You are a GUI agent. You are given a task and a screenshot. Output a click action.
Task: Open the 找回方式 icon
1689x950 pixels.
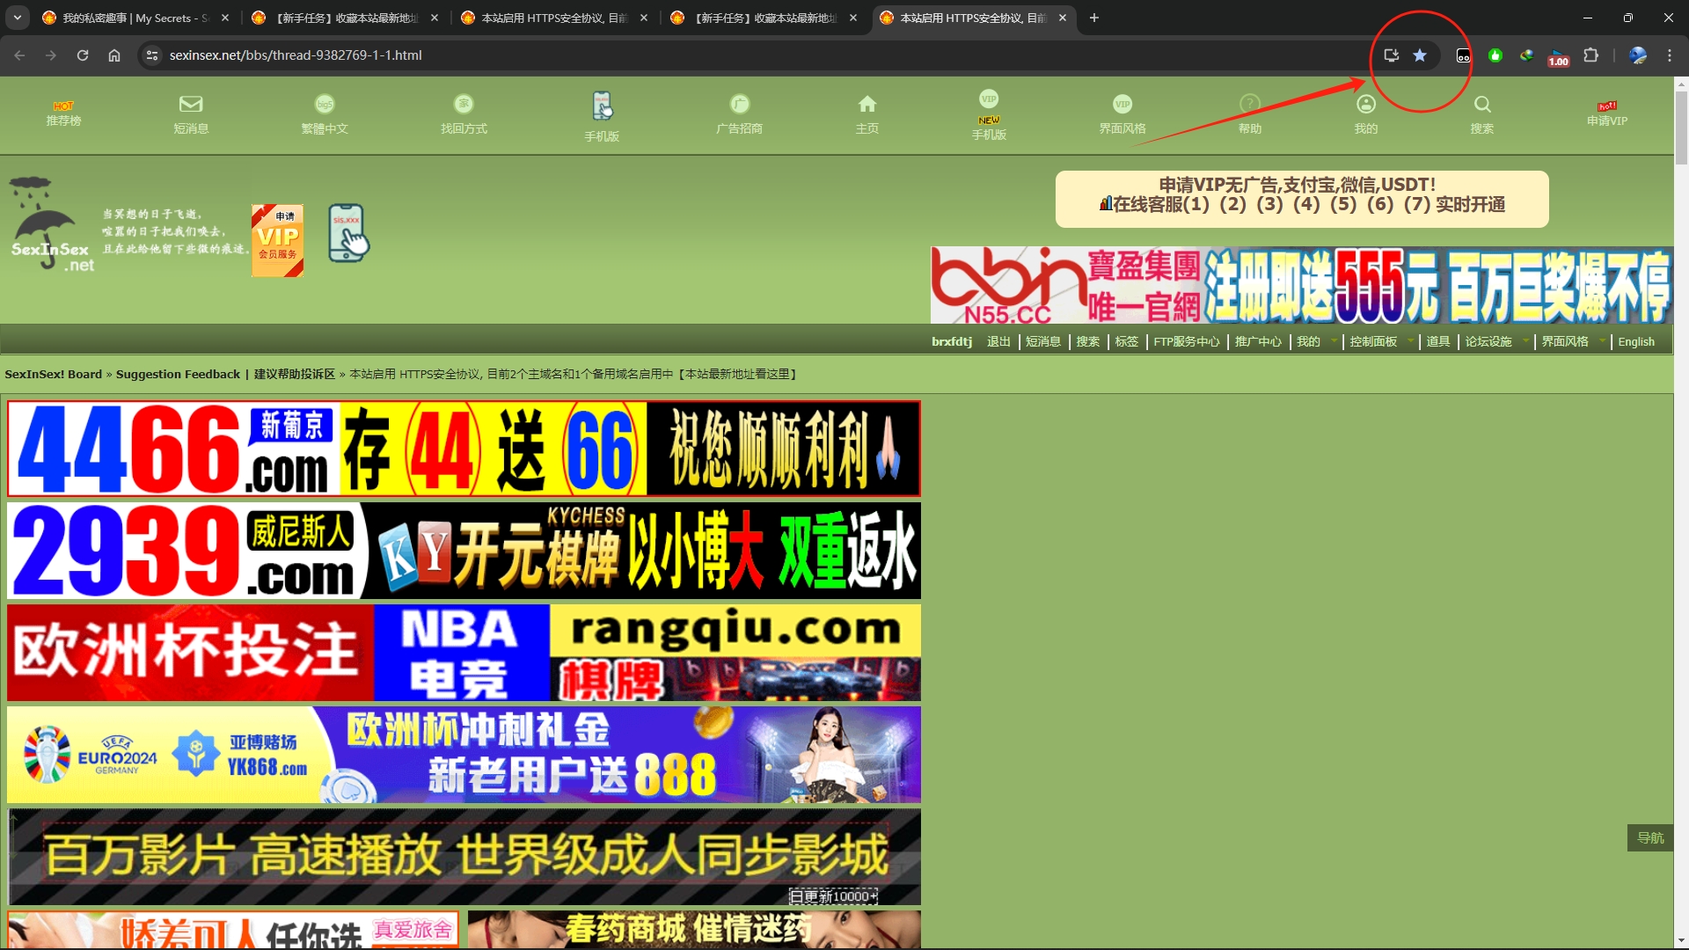point(464,114)
